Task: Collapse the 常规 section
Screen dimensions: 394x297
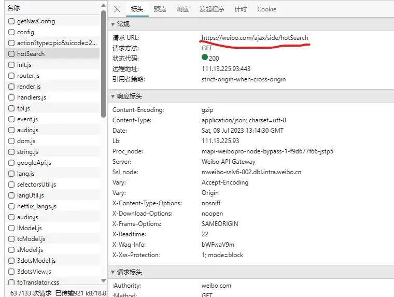Action: [113, 24]
